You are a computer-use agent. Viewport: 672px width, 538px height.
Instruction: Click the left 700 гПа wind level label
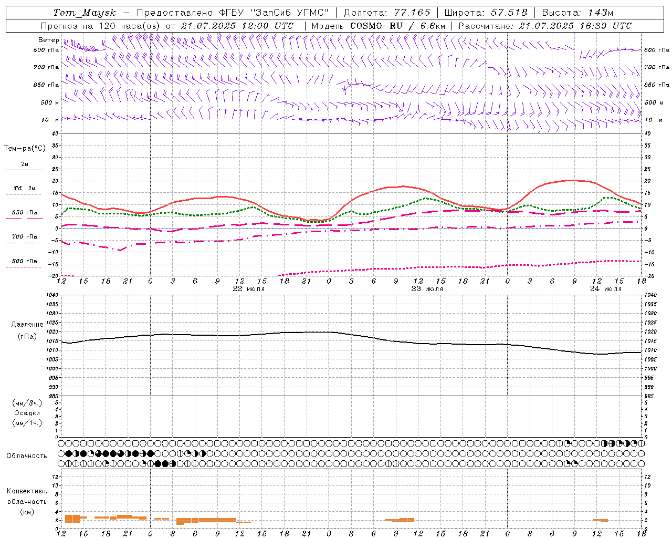coord(46,67)
